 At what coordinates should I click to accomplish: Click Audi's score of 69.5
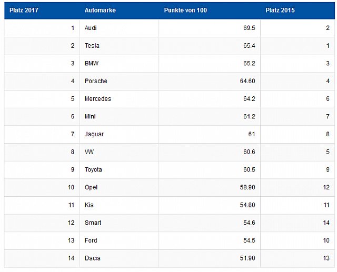click(250, 28)
